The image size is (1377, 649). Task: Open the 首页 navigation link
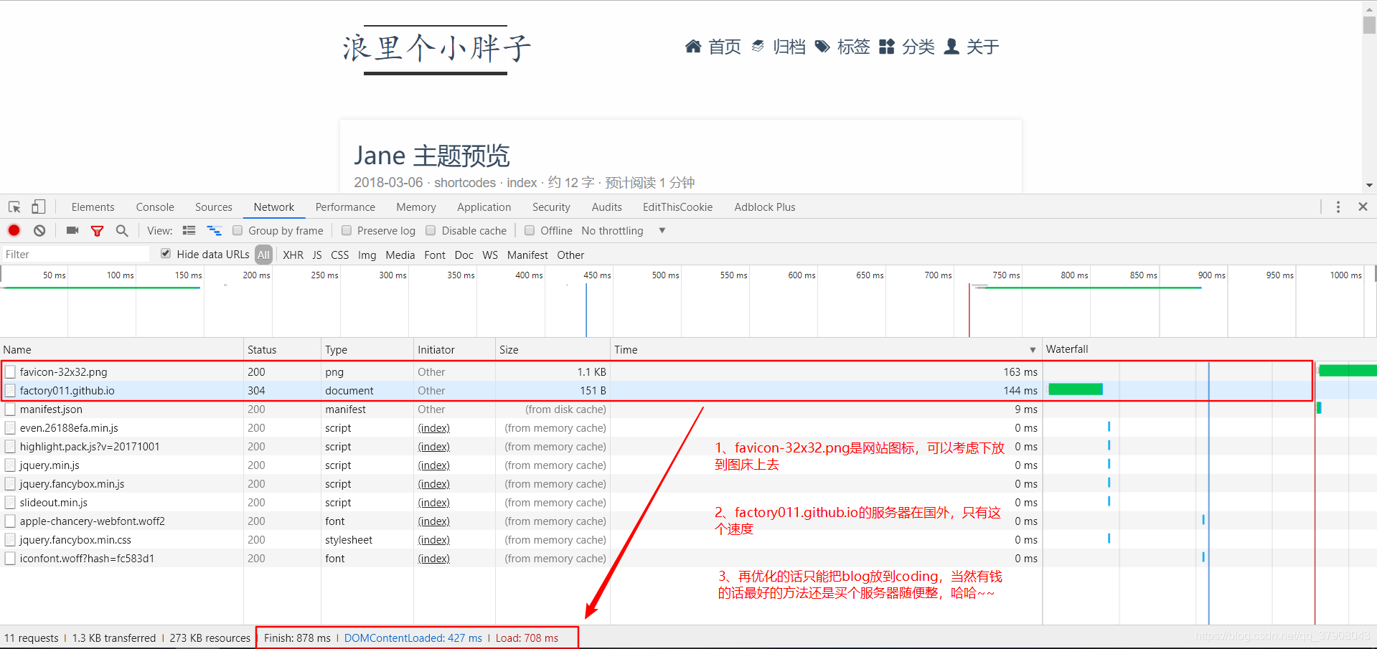(x=725, y=47)
